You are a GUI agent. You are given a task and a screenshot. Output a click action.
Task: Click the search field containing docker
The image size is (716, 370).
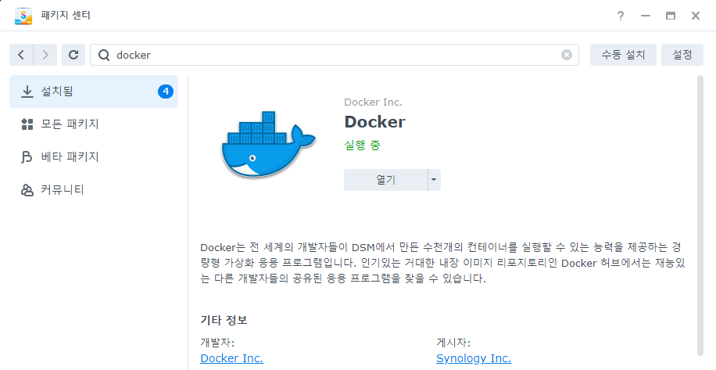(x=335, y=55)
